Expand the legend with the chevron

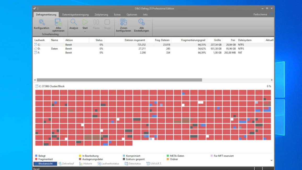click(271, 160)
